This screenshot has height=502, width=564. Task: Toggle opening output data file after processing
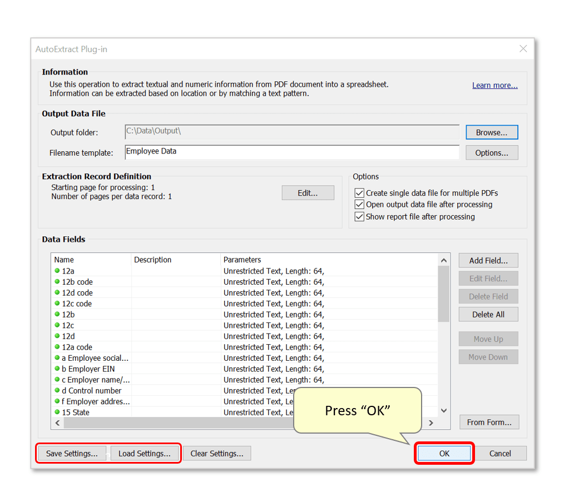click(359, 204)
